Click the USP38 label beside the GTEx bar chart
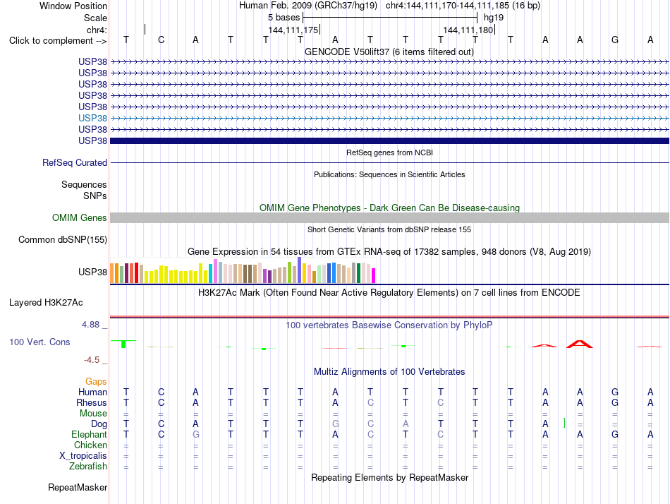 [x=92, y=272]
